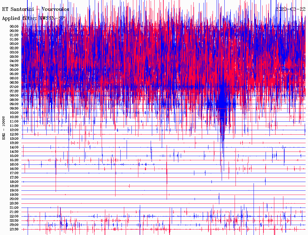
Task: Select the 16:30 time label
Action: click(14, 169)
